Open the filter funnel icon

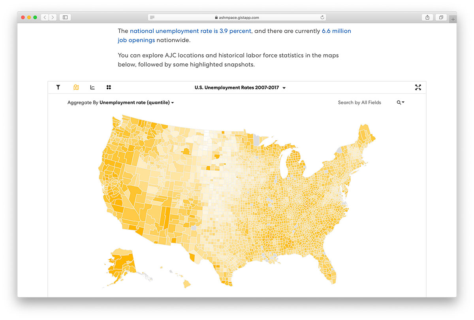(x=58, y=87)
